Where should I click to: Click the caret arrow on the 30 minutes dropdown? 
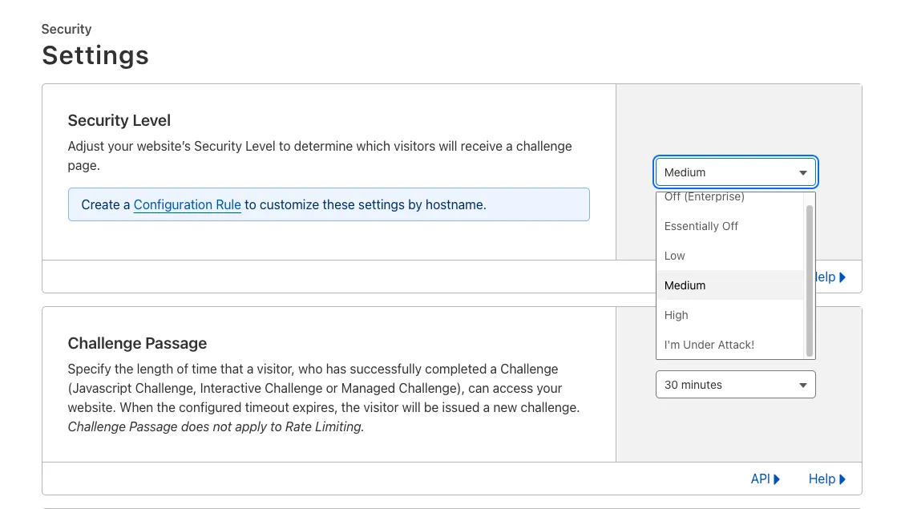(x=802, y=386)
